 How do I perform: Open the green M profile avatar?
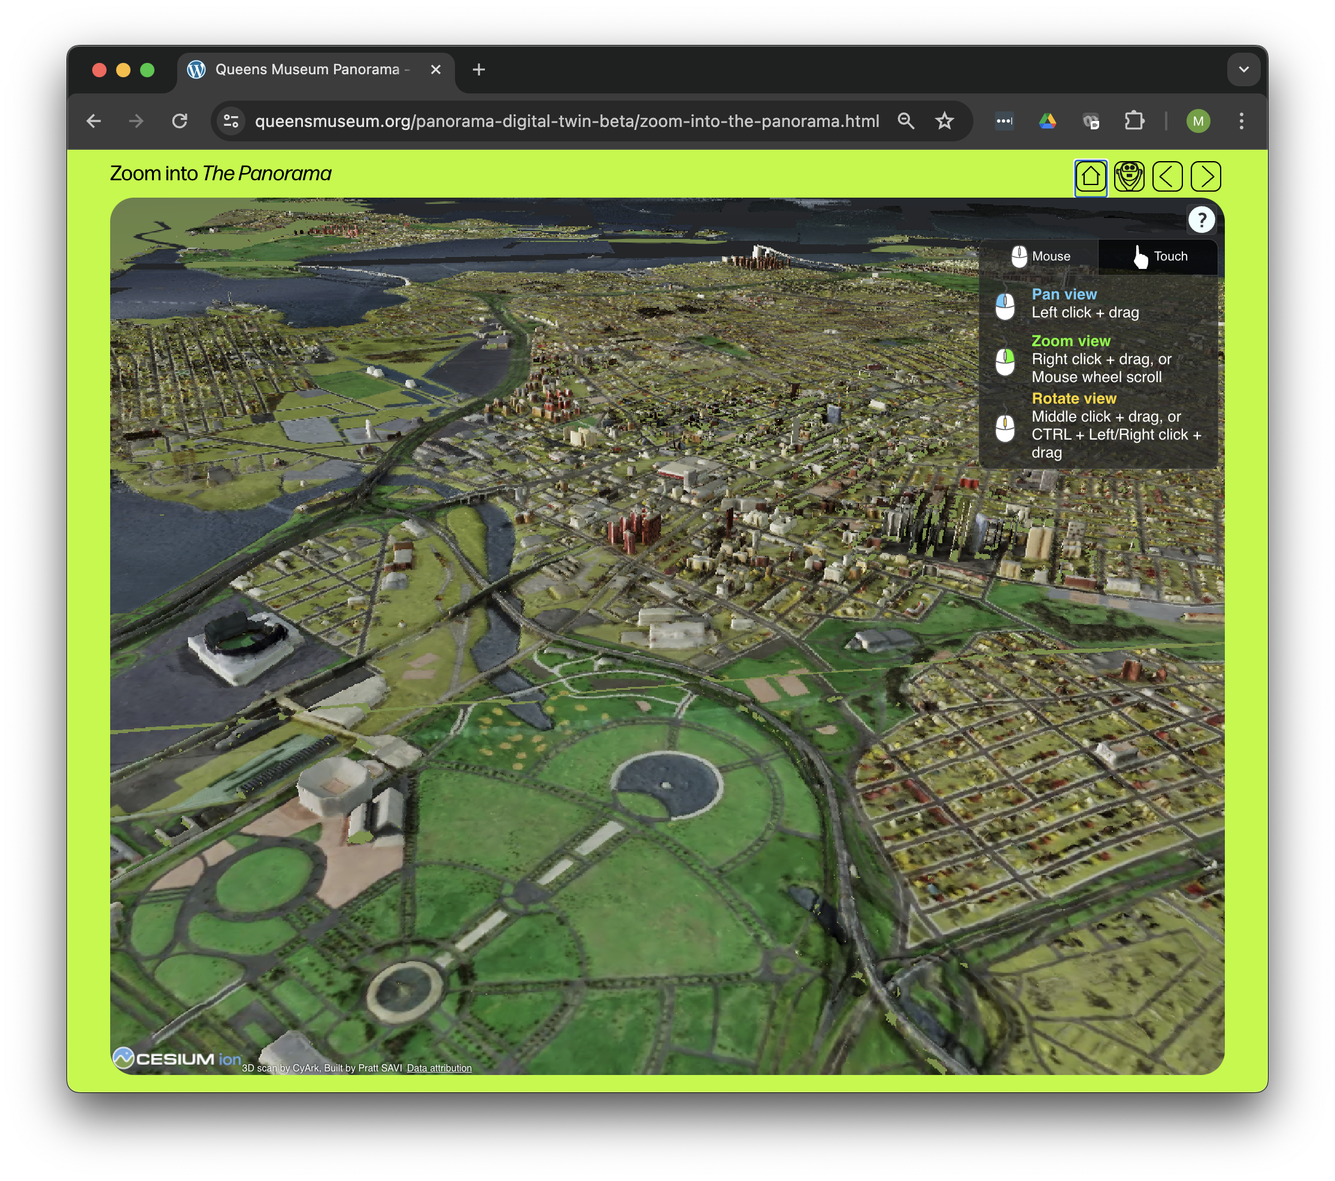click(x=1198, y=122)
